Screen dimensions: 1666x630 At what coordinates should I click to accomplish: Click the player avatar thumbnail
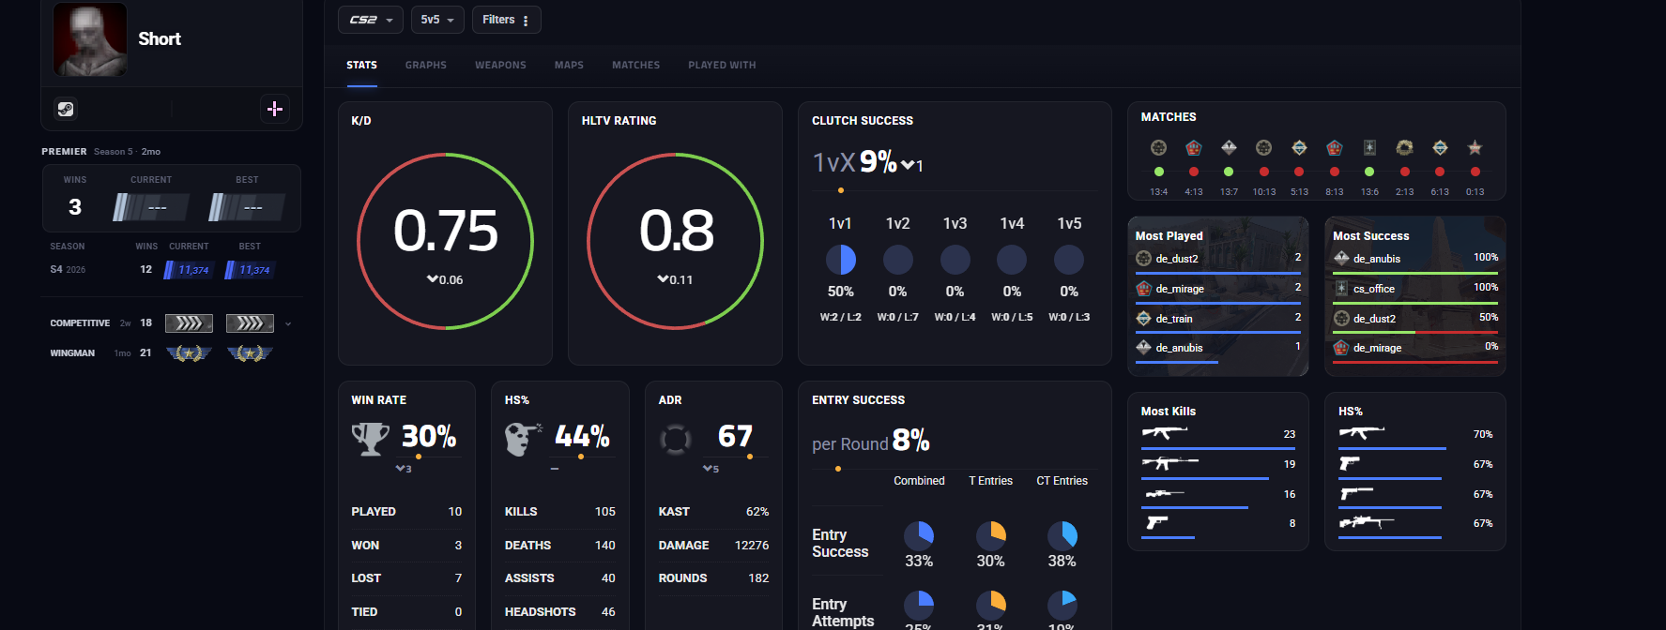90,38
